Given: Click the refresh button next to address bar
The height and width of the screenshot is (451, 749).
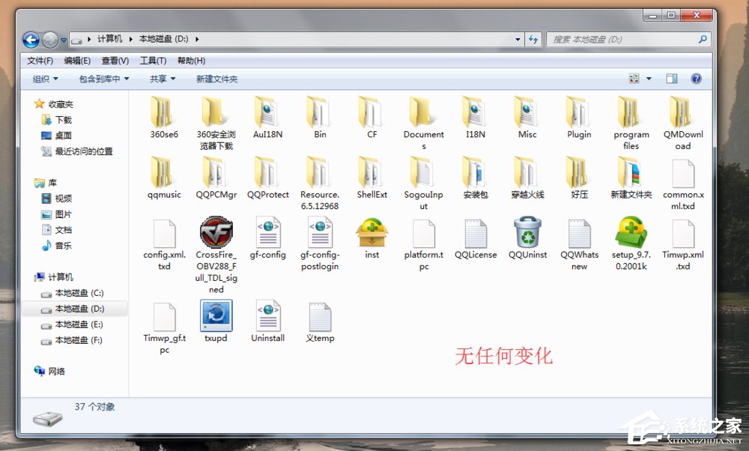Looking at the screenshot, I should [533, 40].
